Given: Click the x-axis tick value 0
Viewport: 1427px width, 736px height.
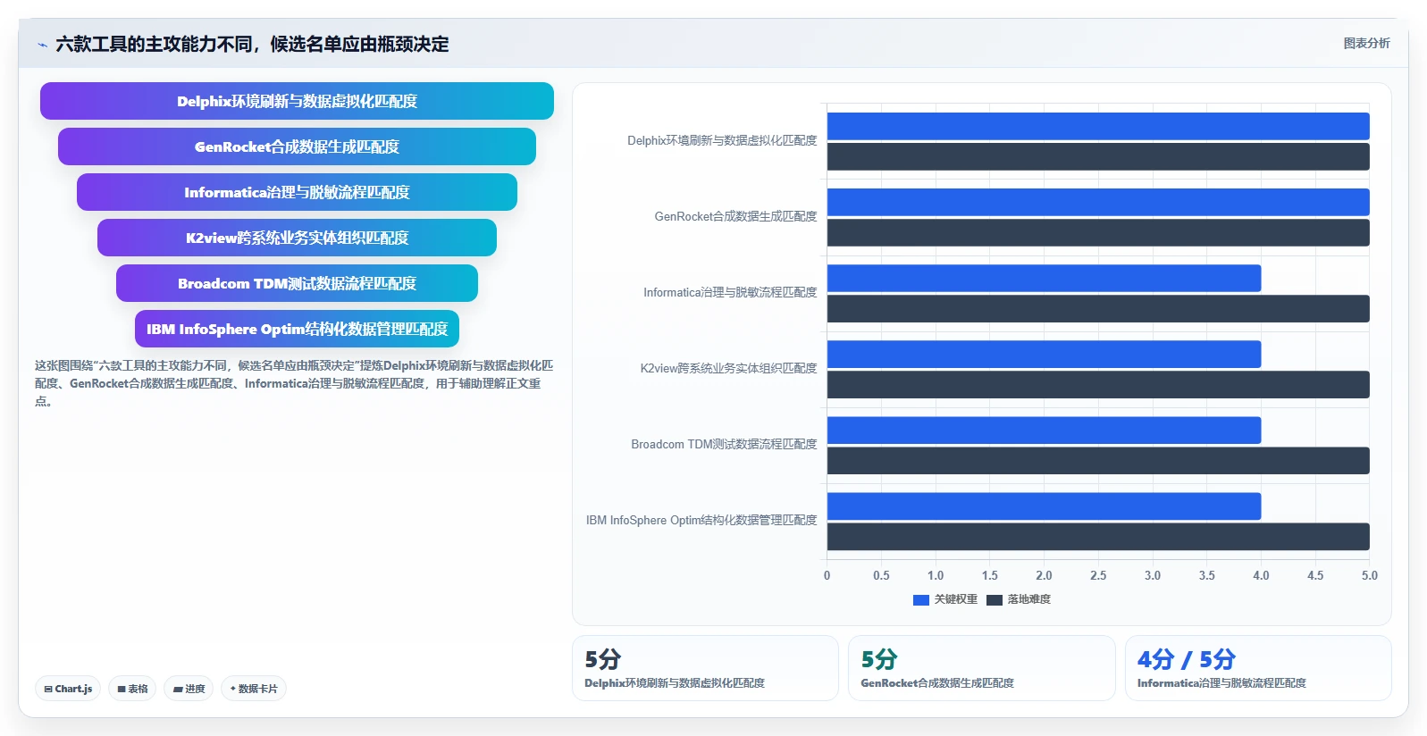Looking at the screenshot, I should pyautogui.click(x=827, y=575).
